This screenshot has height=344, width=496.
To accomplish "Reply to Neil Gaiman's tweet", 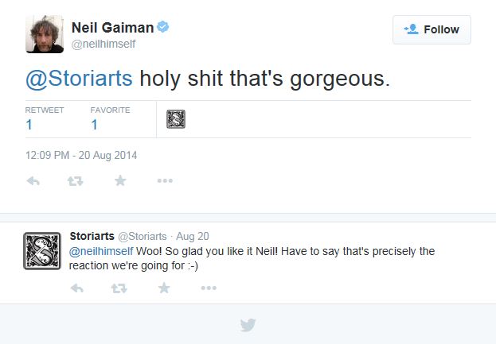I will coord(33,181).
